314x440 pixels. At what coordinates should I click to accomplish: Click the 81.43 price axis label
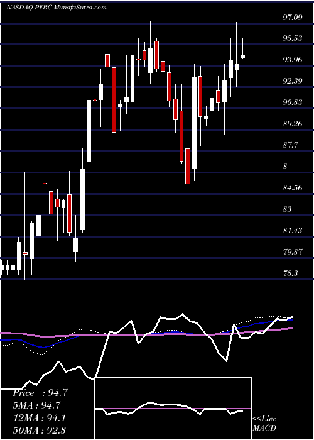click(293, 231)
